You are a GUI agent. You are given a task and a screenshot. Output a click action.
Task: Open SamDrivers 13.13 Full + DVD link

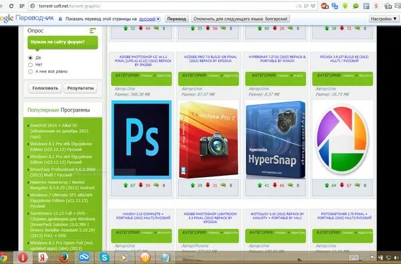(x=63, y=225)
